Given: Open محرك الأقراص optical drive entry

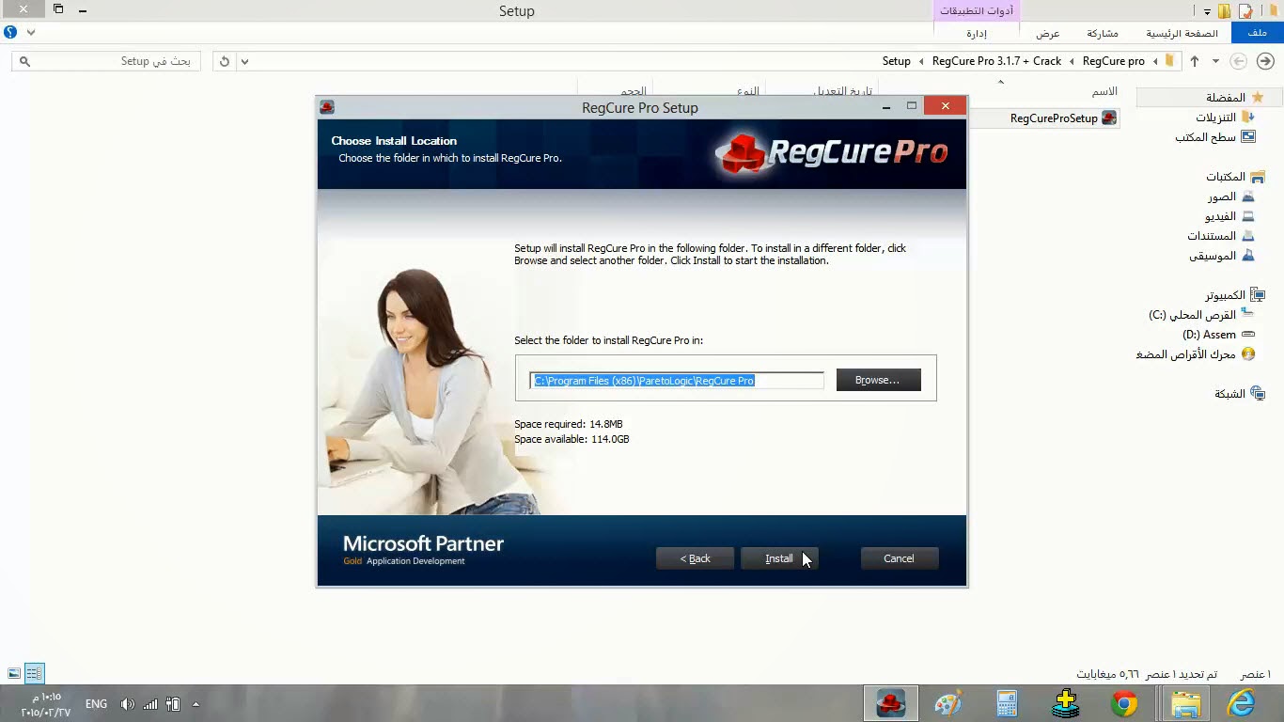Looking at the screenshot, I should (1196, 354).
